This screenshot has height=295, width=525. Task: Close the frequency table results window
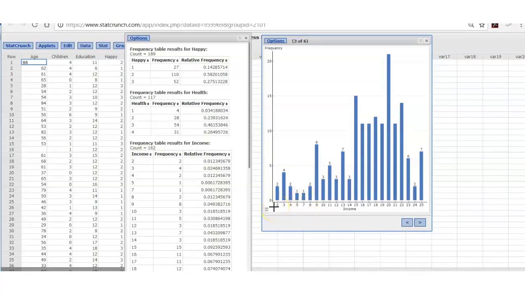(246, 38)
